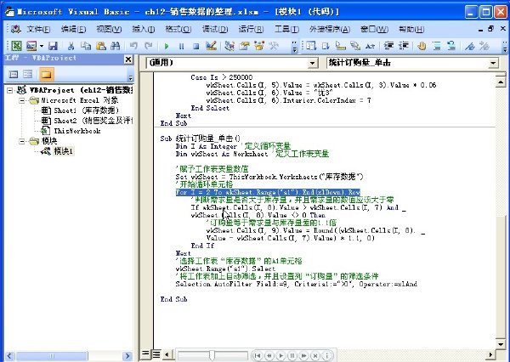This screenshot has height=362, width=510.
Task: Open the 文件(F) menu
Action: click(x=38, y=30)
